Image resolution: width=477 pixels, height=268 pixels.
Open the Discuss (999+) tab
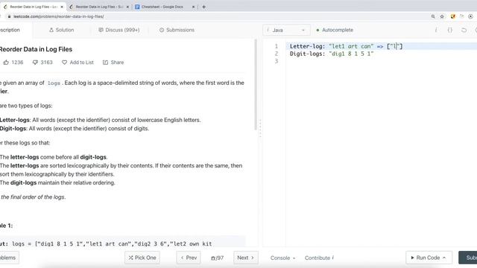pyautogui.click(x=119, y=30)
